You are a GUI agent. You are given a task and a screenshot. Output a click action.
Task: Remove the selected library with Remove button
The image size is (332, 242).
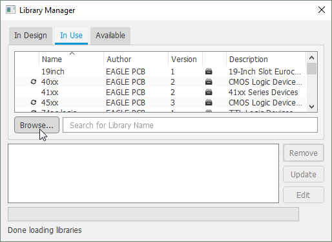304,153
